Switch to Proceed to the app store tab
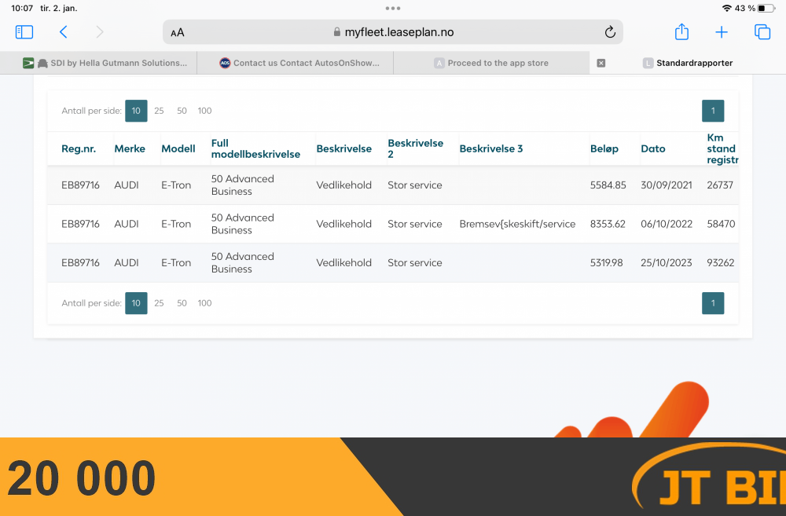786x516 pixels. pyautogui.click(x=492, y=63)
